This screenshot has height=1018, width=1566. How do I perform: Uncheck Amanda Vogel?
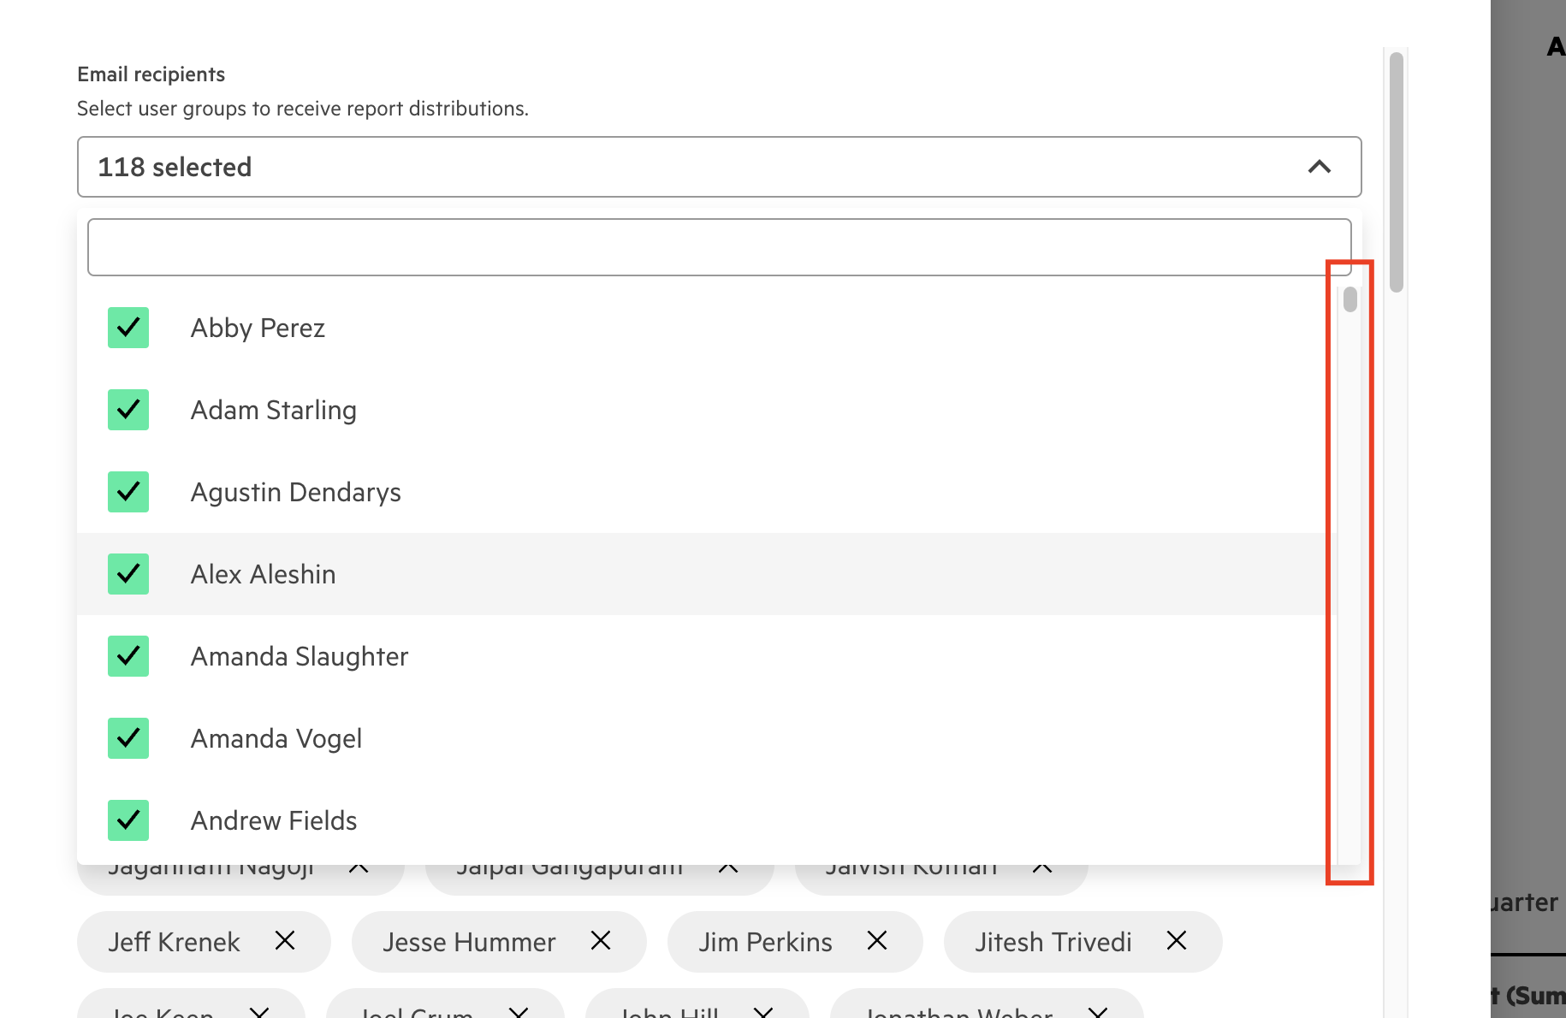coord(128,738)
